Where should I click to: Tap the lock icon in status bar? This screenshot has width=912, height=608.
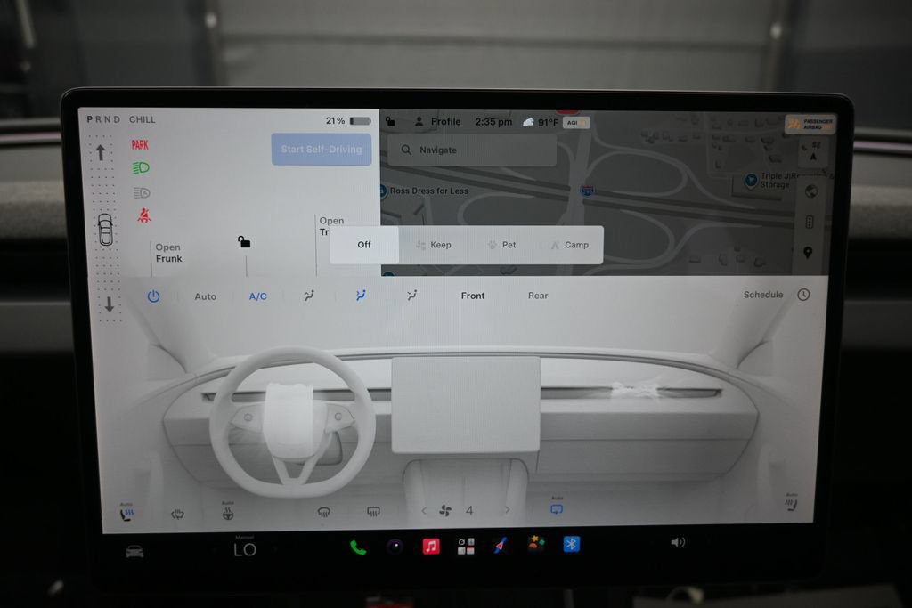[390, 121]
